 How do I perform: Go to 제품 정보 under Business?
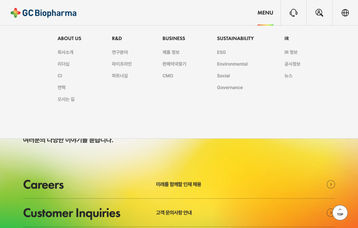pyautogui.click(x=171, y=52)
